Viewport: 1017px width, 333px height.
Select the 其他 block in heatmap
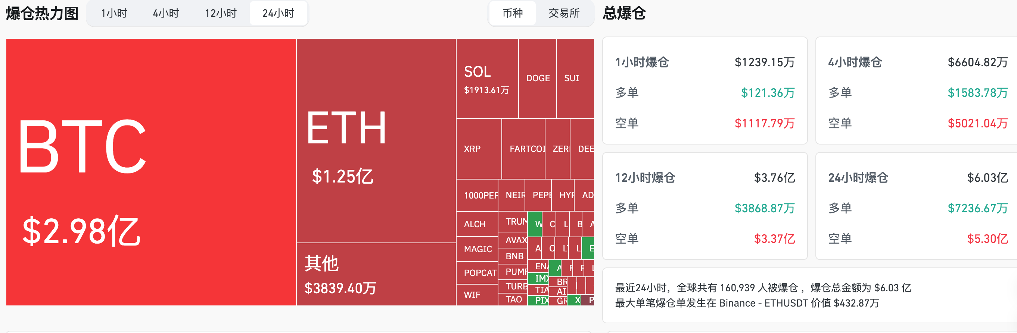[376, 274]
